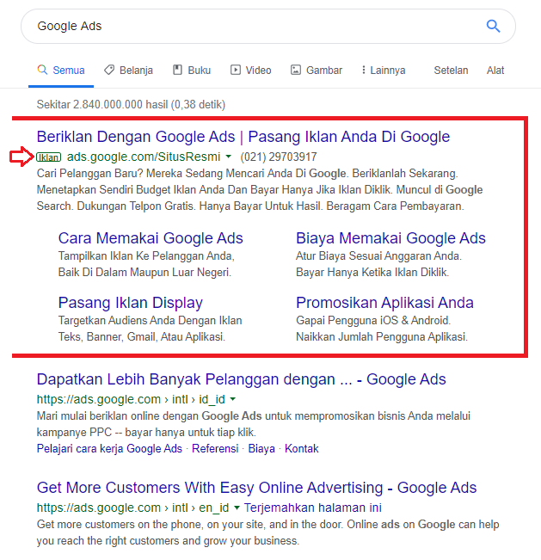Click 'Terjemahkan halaman ini' translate link
Screen dimensions: 541x560
(x=313, y=508)
